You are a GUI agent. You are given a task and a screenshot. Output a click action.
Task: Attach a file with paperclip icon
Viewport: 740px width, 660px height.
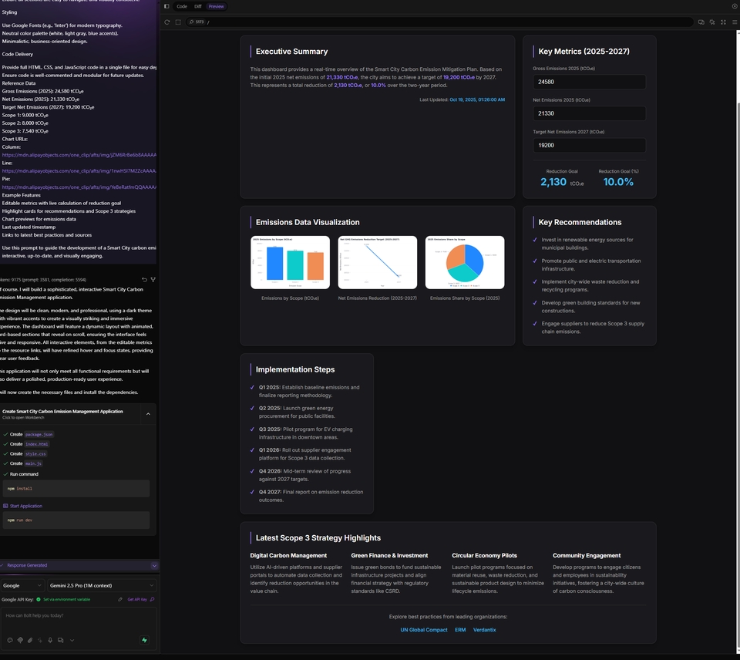coord(30,641)
